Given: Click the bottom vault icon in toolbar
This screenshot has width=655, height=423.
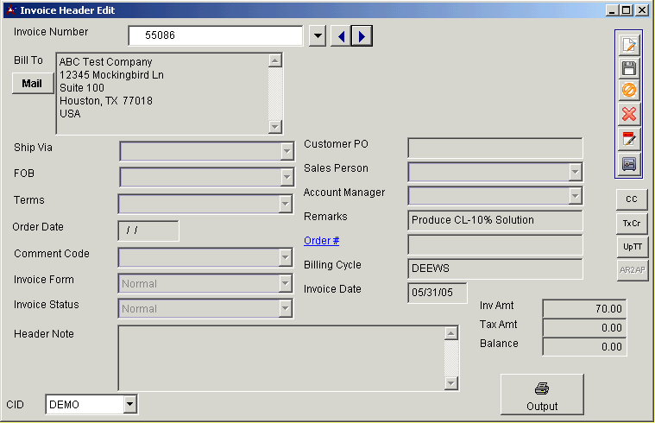Looking at the screenshot, I should pyautogui.click(x=629, y=162).
